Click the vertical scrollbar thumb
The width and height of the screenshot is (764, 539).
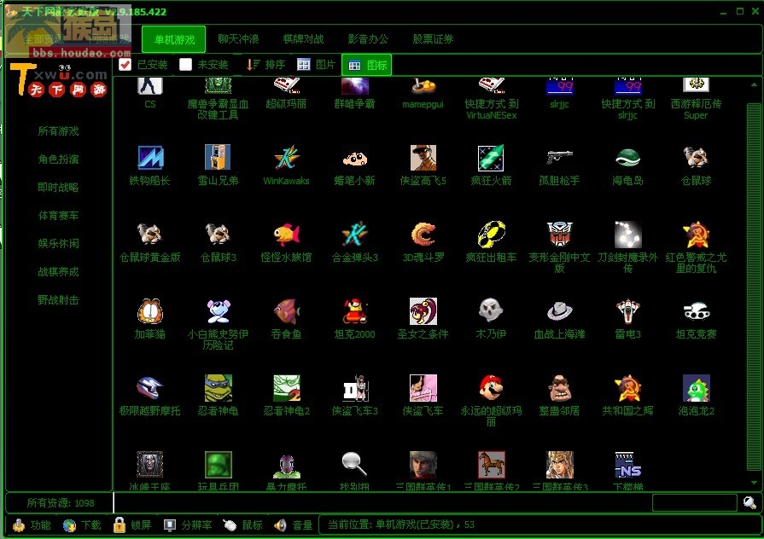(x=754, y=287)
